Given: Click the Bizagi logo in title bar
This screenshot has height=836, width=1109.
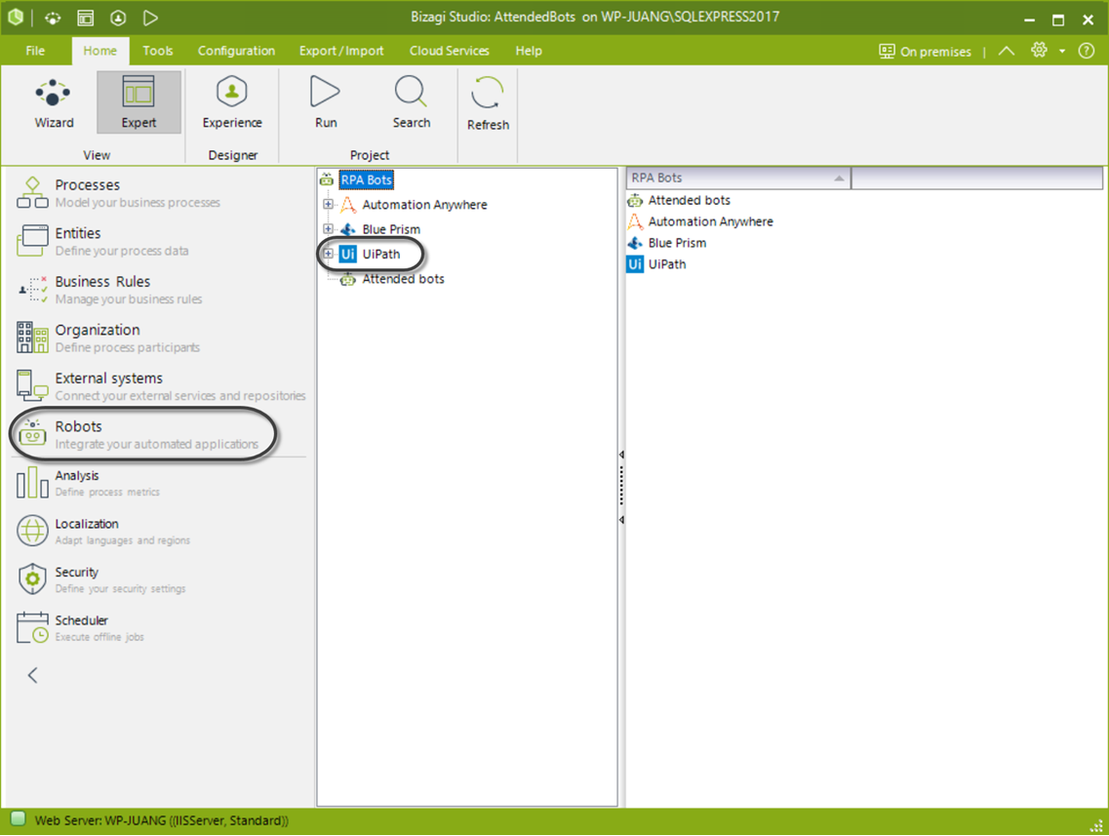Looking at the screenshot, I should pyautogui.click(x=16, y=18).
